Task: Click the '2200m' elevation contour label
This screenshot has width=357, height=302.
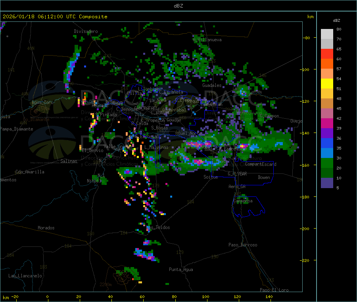Action: [x=106, y=285]
